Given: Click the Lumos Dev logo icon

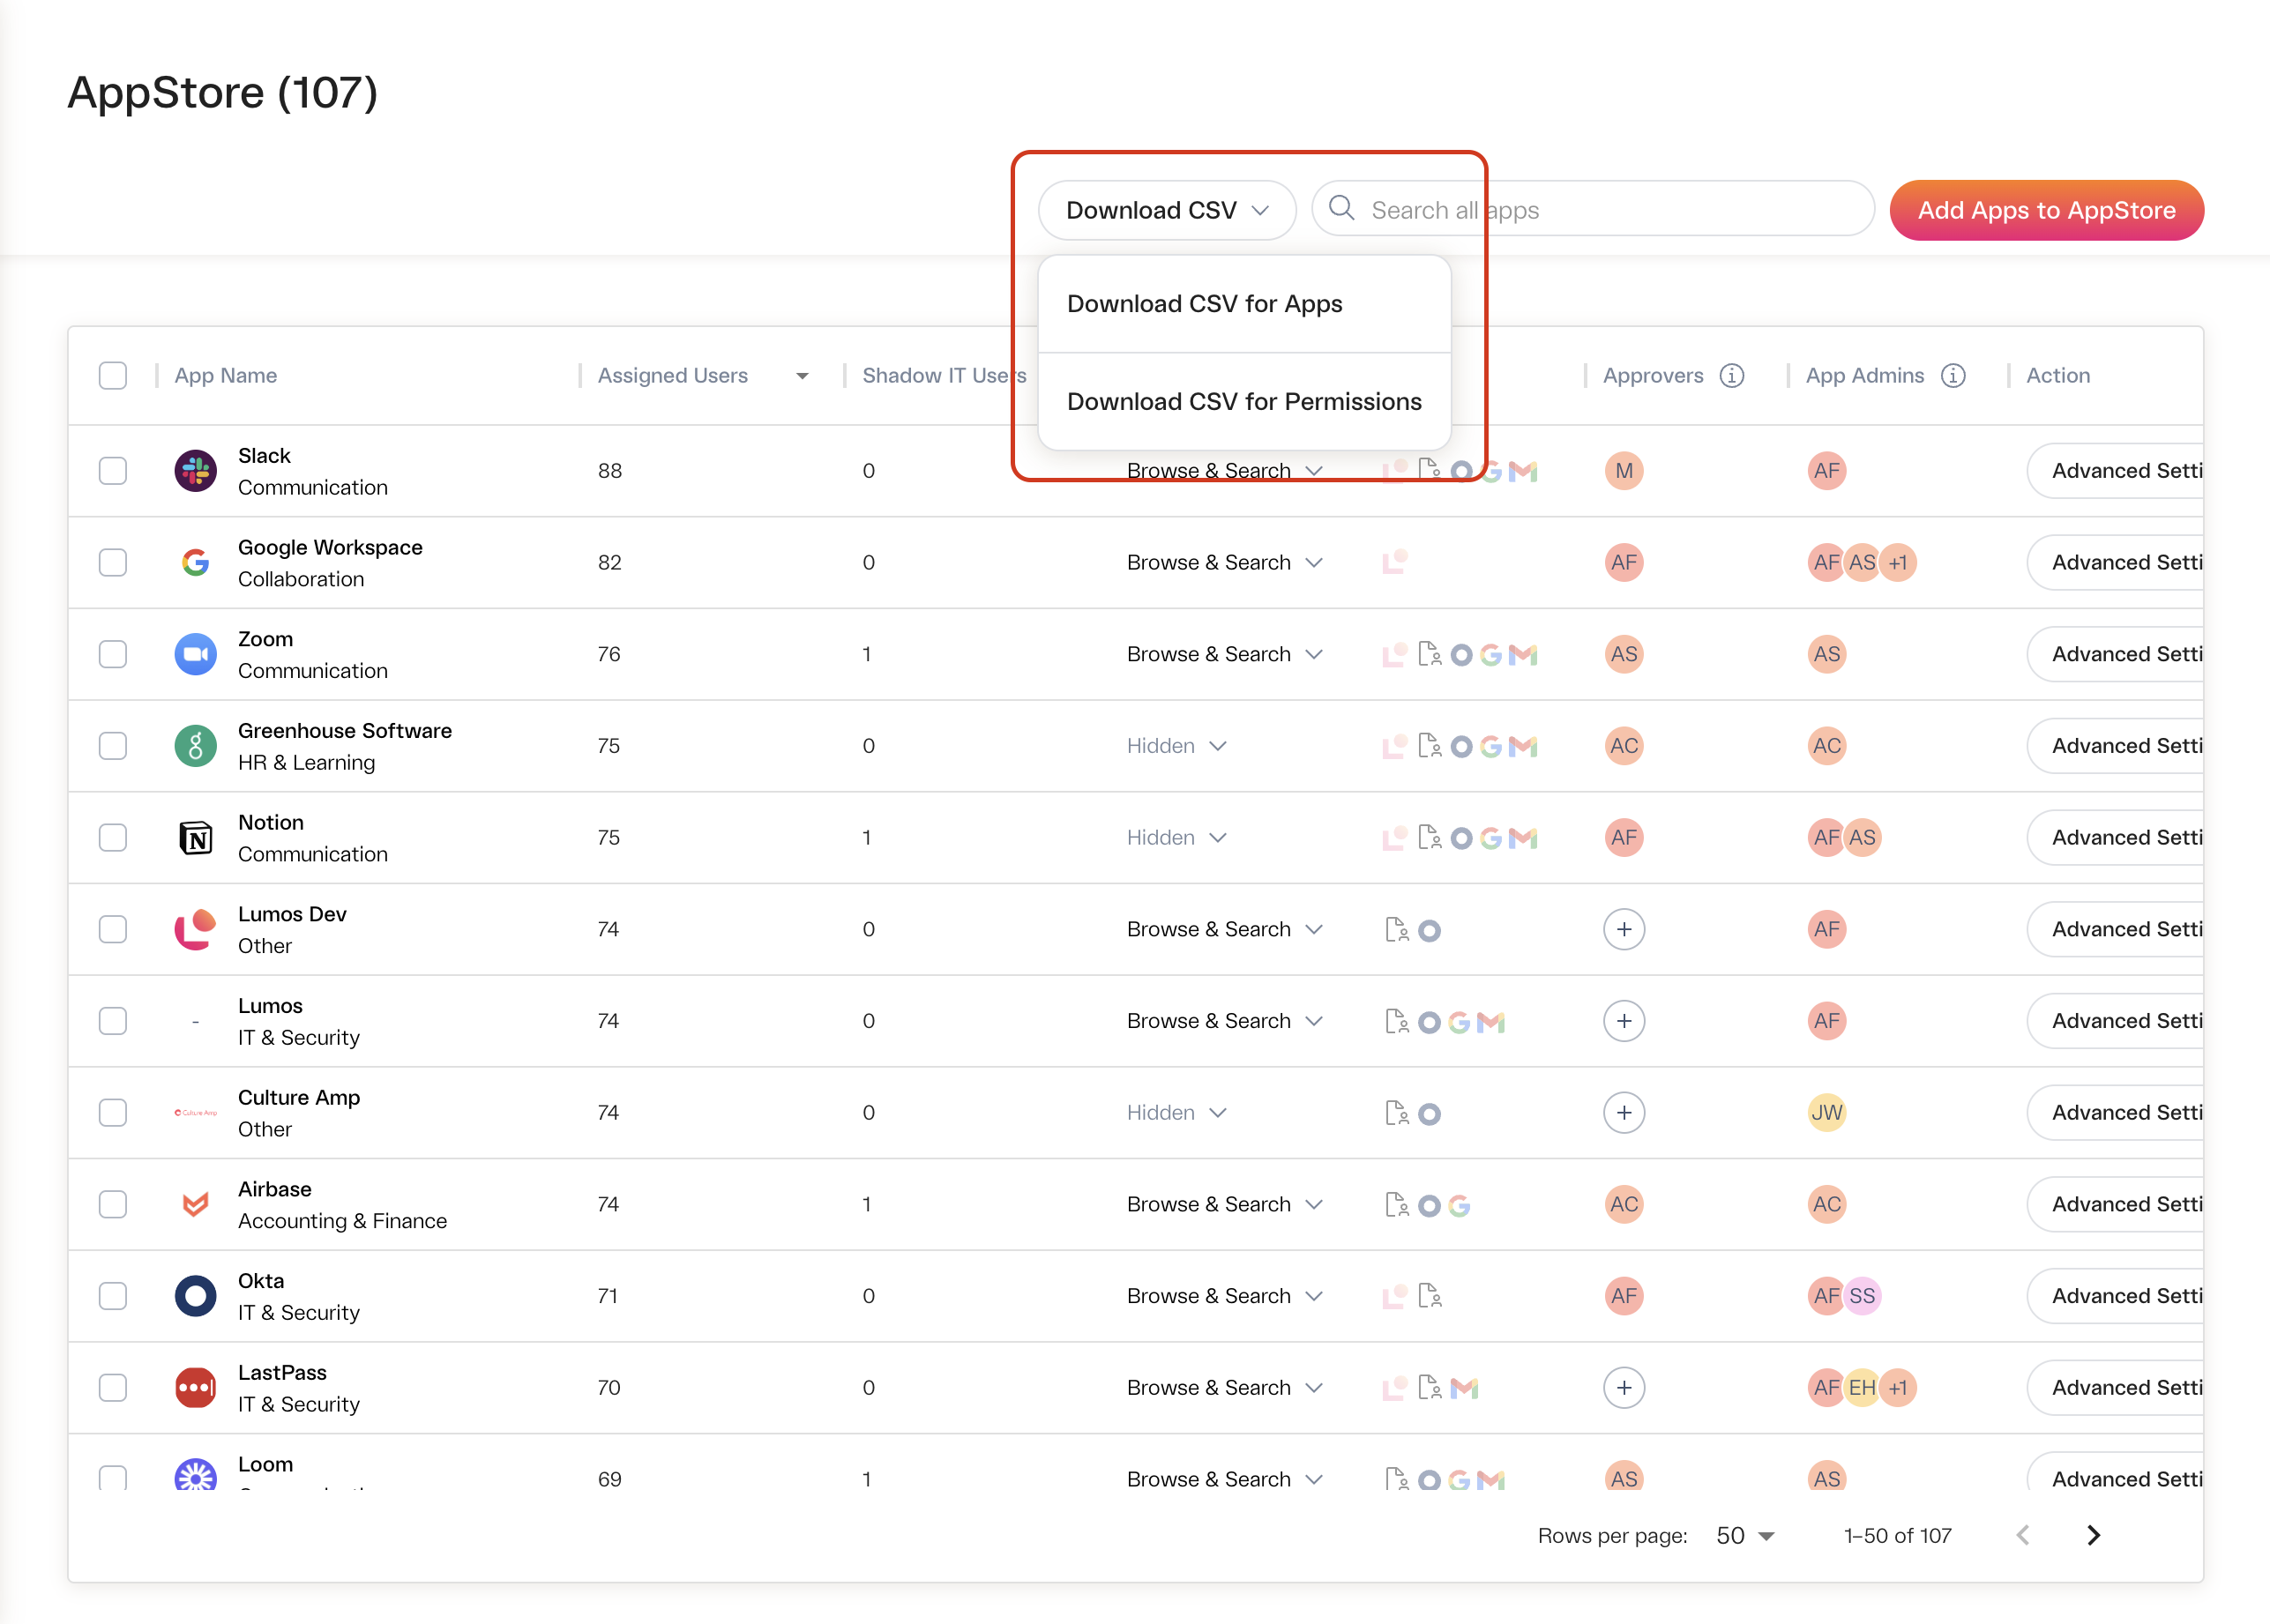Looking at the screenshot, I should [x=195, y=930].
